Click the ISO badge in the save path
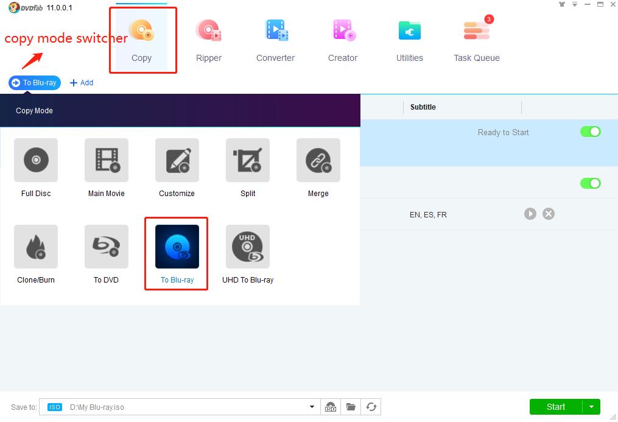Screen dimensions: 618x422 [x=54, y=407]
